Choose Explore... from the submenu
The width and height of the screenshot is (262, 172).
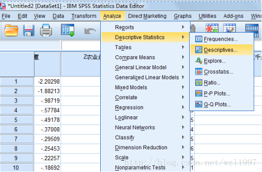(x=222, y=61)
